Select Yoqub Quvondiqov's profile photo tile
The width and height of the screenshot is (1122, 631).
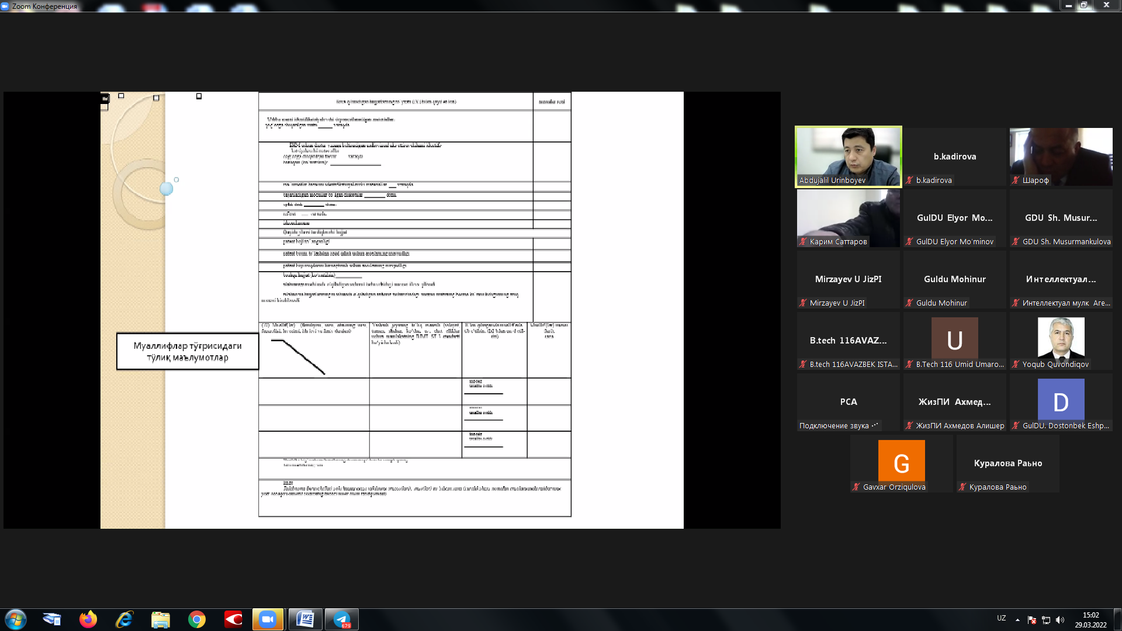[x=1061, y=338]
